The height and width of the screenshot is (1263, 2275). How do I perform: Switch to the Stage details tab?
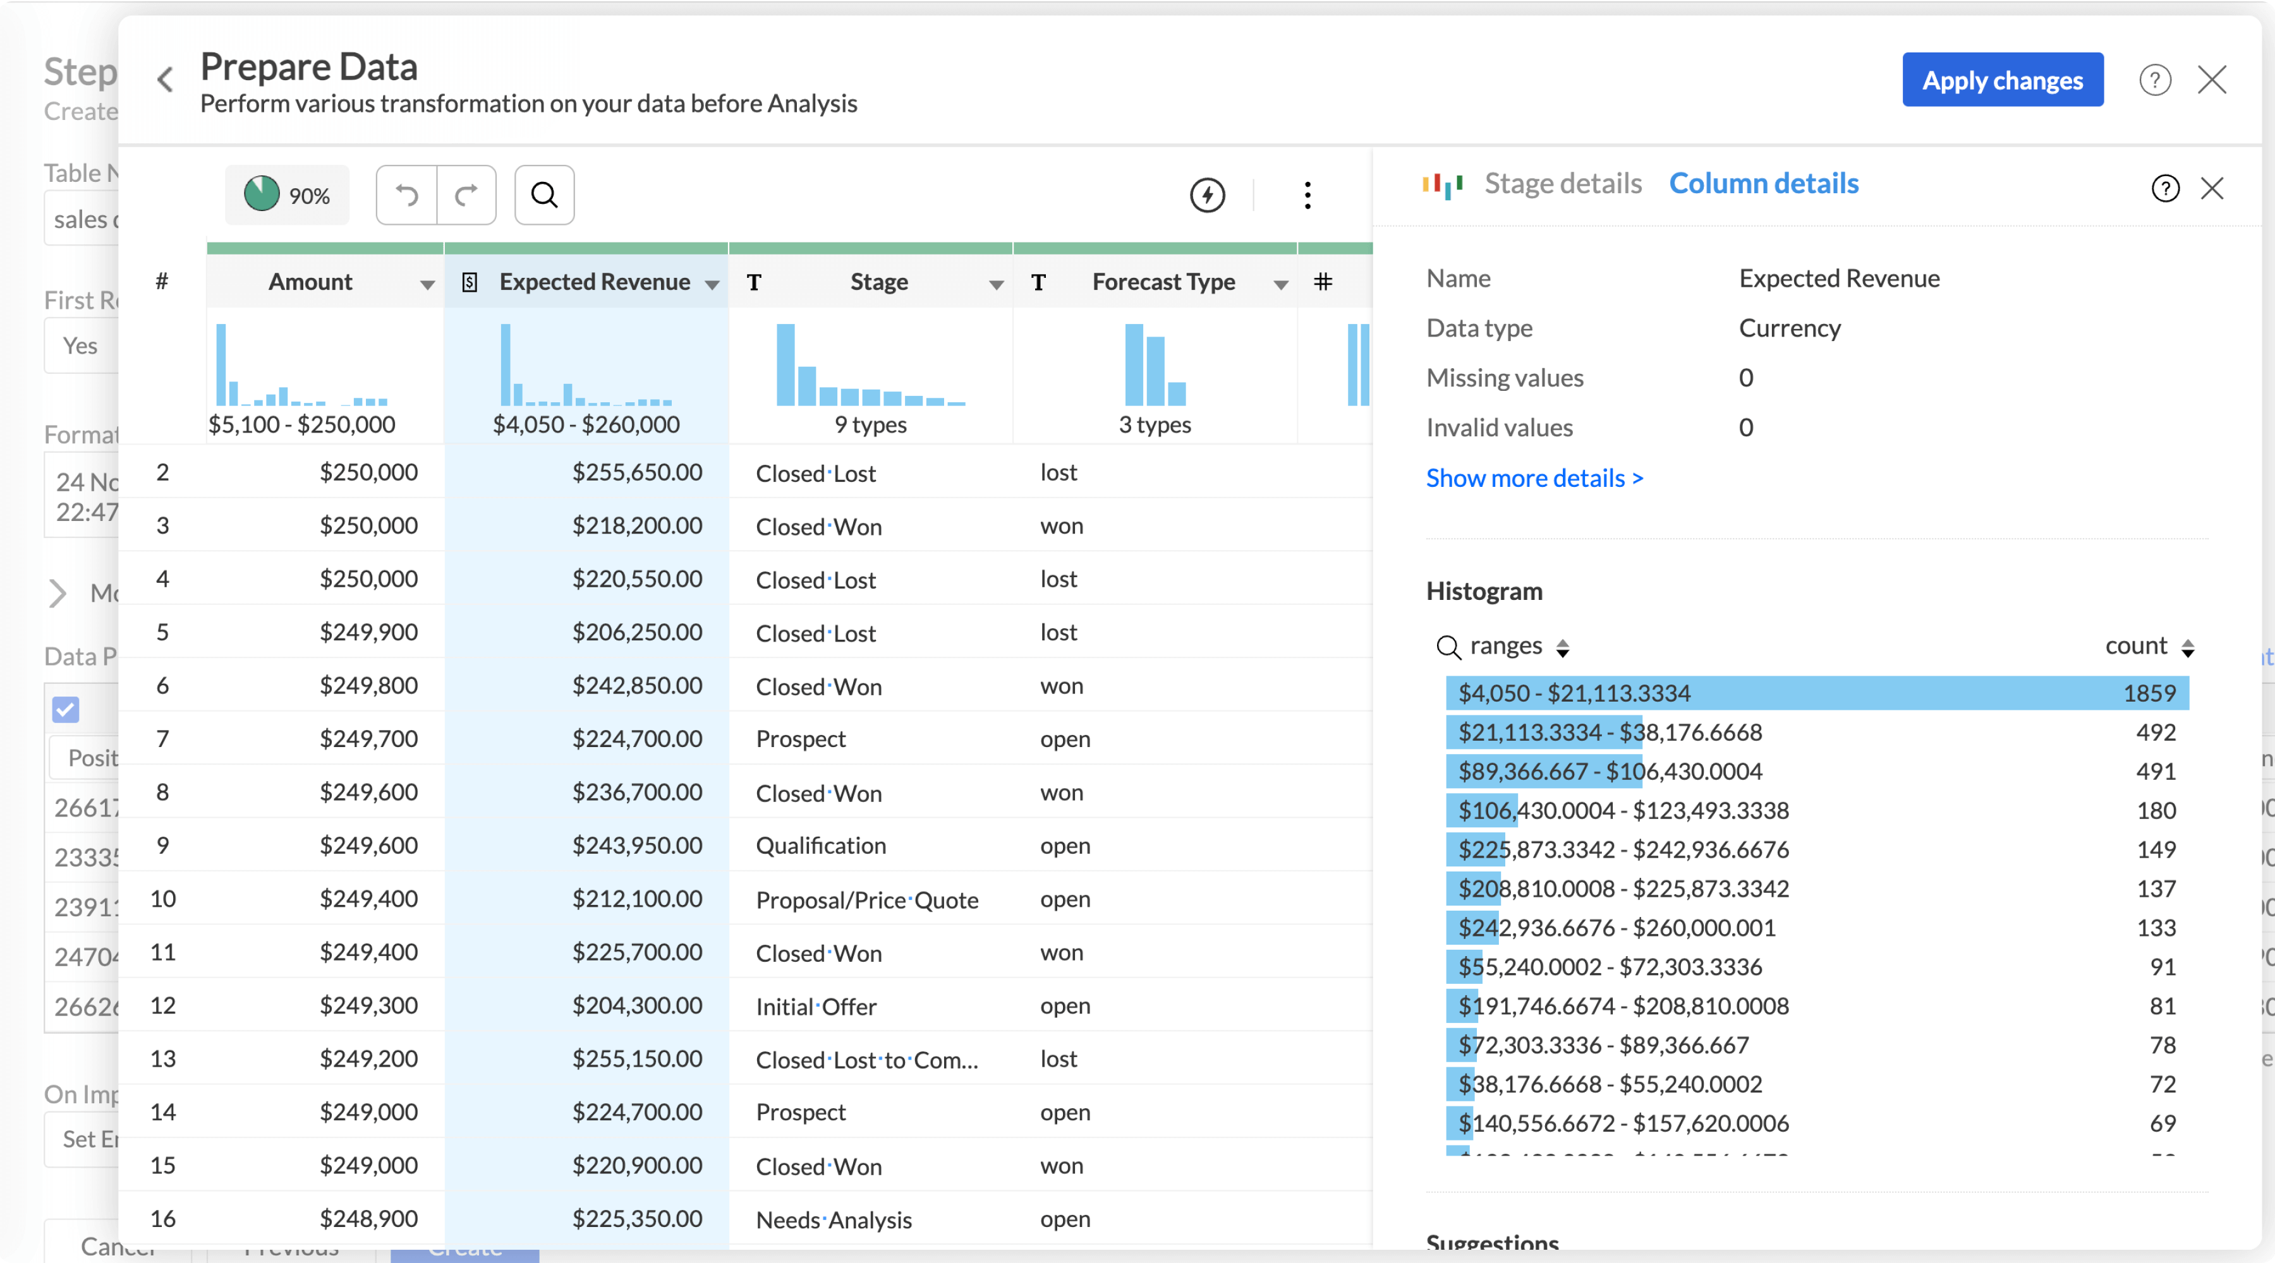click(x=1562, y=184)
